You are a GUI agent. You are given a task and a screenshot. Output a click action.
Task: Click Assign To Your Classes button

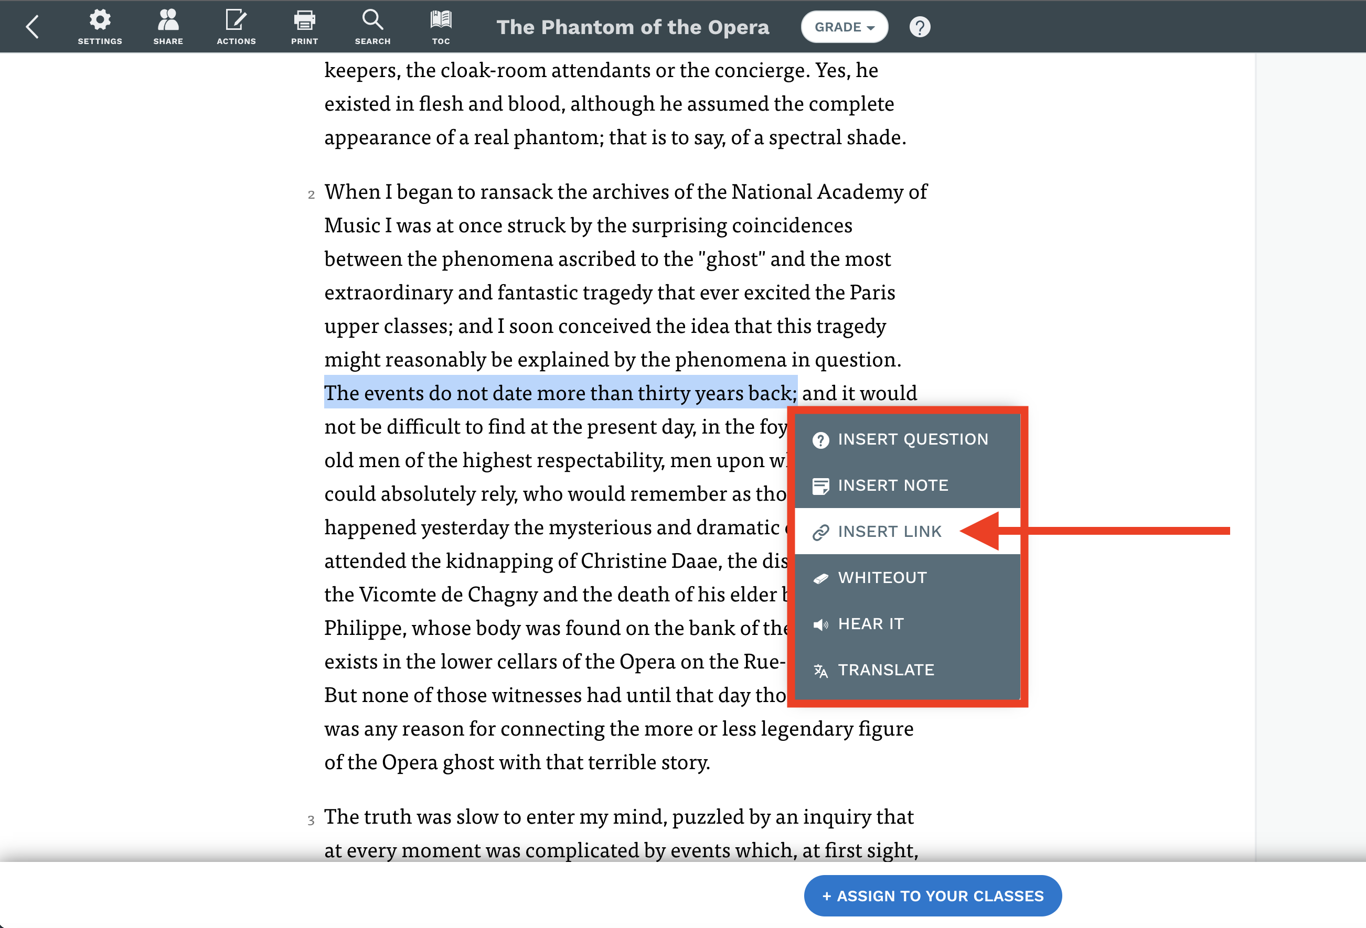click(932, 895)
